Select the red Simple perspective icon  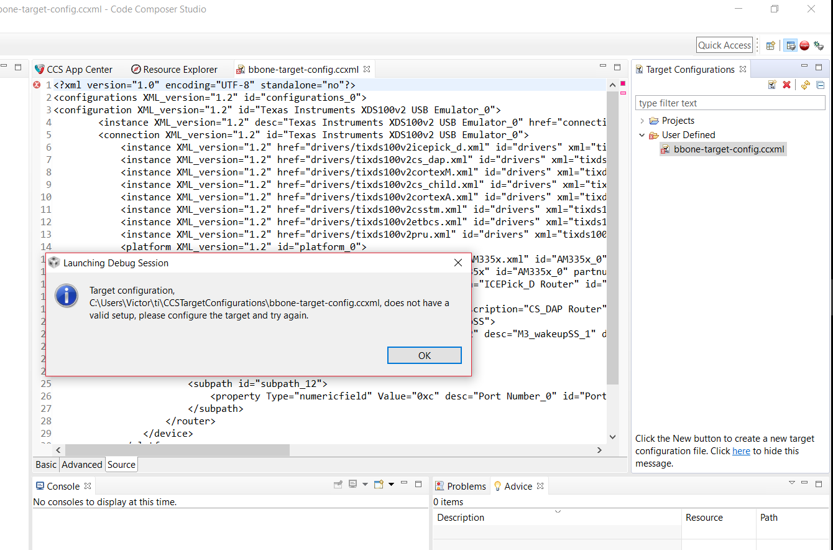pyautogui.click(x=804, y=45)
